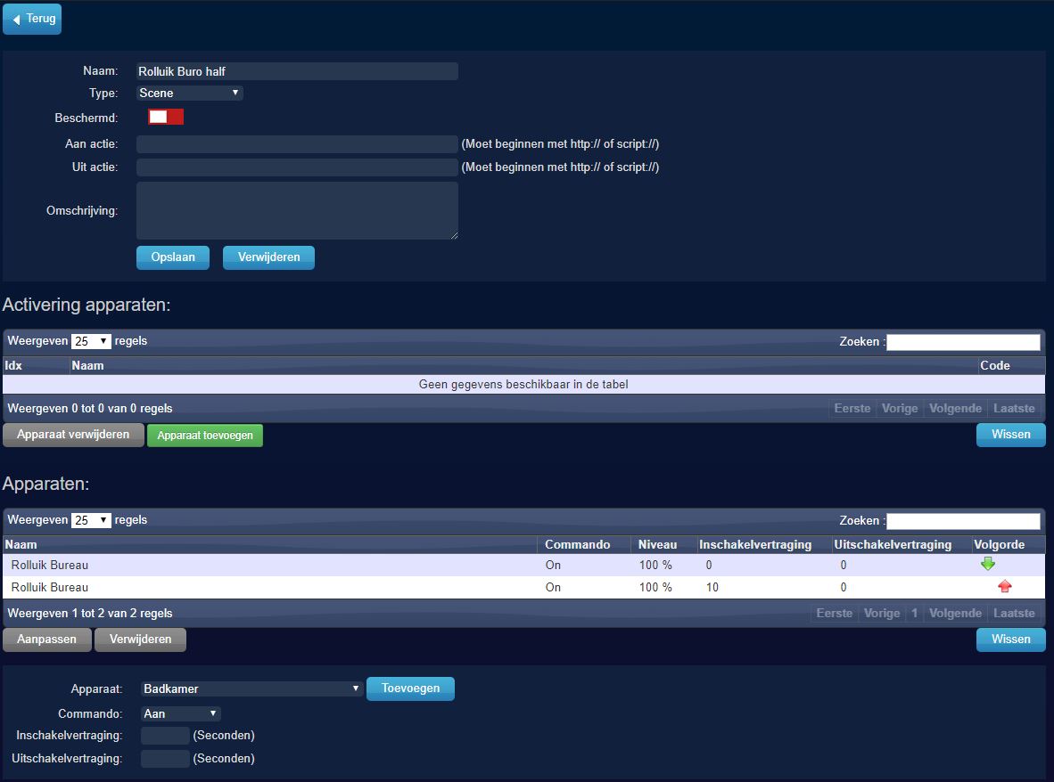Screen dimensions: 1054x782
Task: Click Volgende in Apparaten pagination
Action: tap(955, 613)
